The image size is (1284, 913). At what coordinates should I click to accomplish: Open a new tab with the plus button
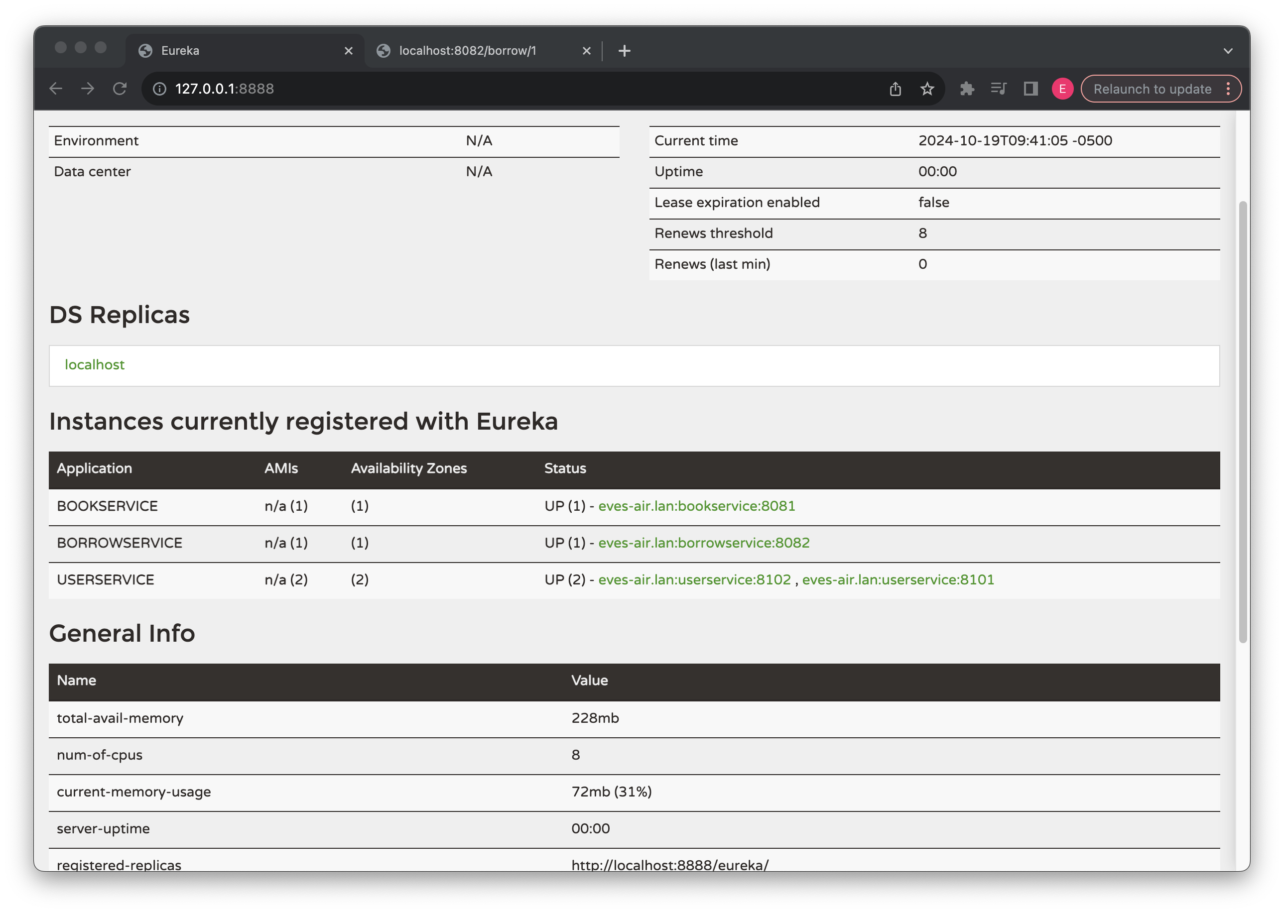pyautogui.click(x=624, y=51)
